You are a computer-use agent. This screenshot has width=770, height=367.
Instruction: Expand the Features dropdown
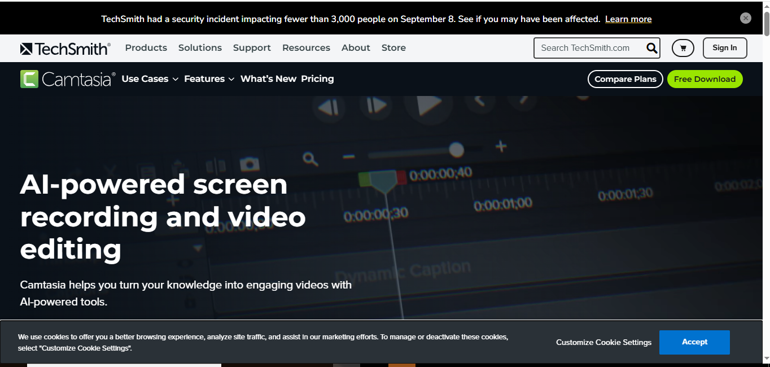click(209, 79)
